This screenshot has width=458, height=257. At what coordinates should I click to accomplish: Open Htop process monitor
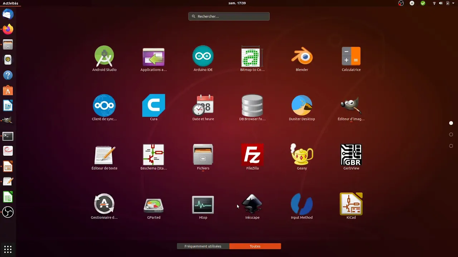point(203,207)
